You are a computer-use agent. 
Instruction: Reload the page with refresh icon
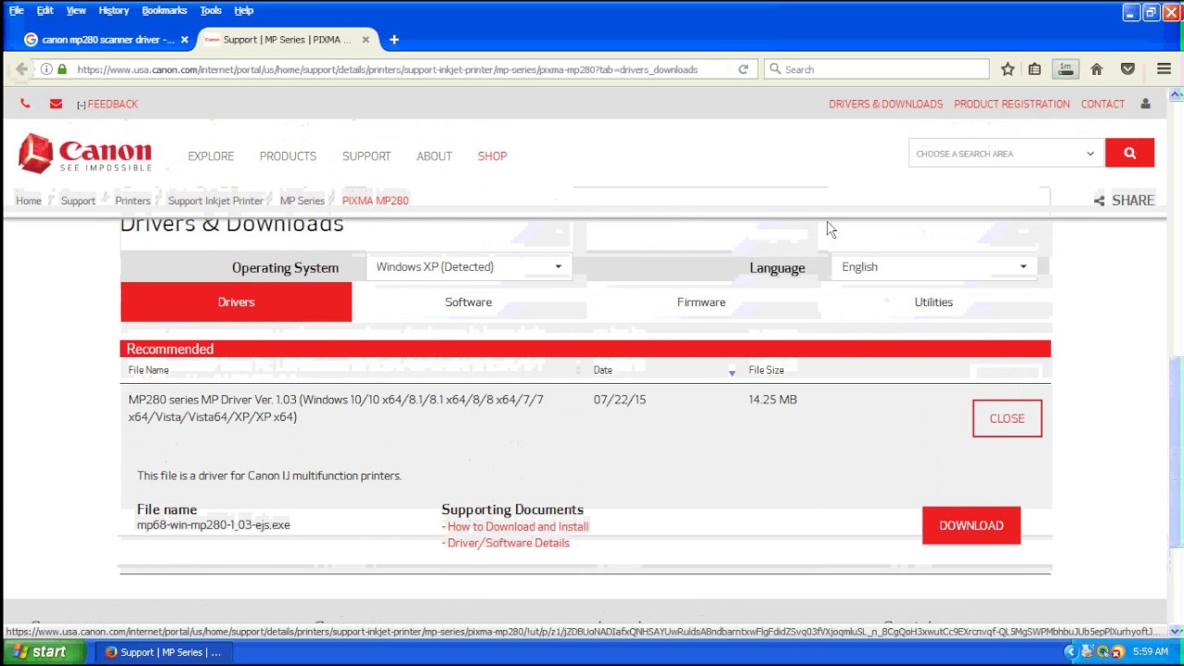coord(743,69)
